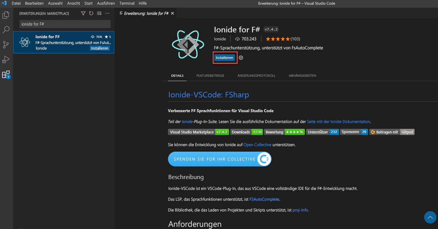Refresh the Marketplace extensions list
438x229 pixels.
point(91,13)
